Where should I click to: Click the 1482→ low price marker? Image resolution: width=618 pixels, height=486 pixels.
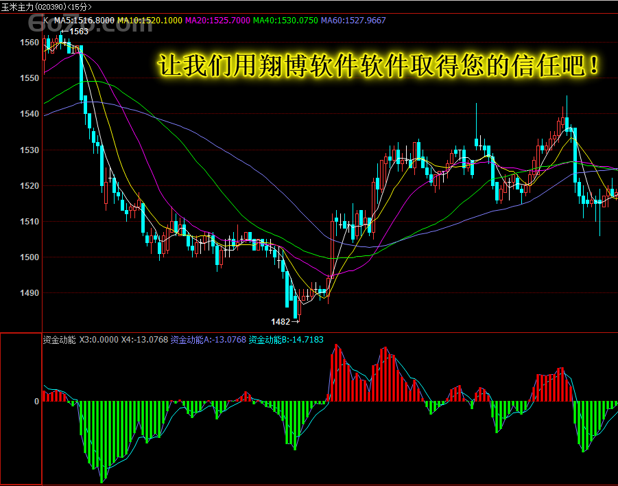[x=285, y=322]
